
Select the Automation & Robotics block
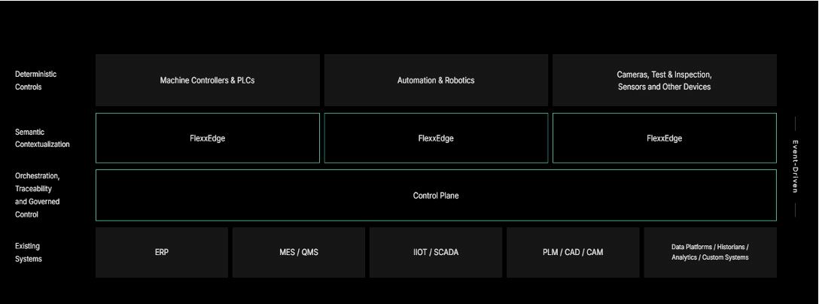click(436, 81)
